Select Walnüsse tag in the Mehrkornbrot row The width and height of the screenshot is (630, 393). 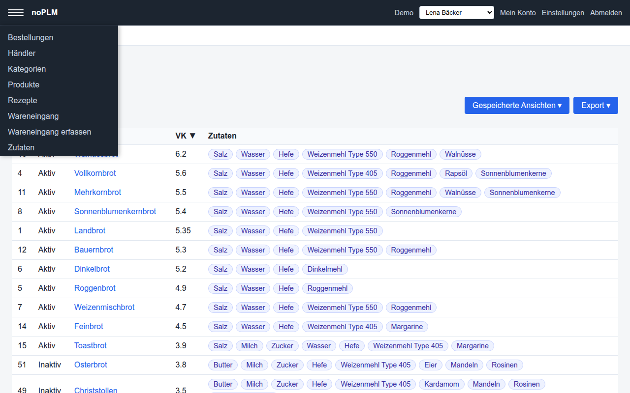[x=460, y=193]
